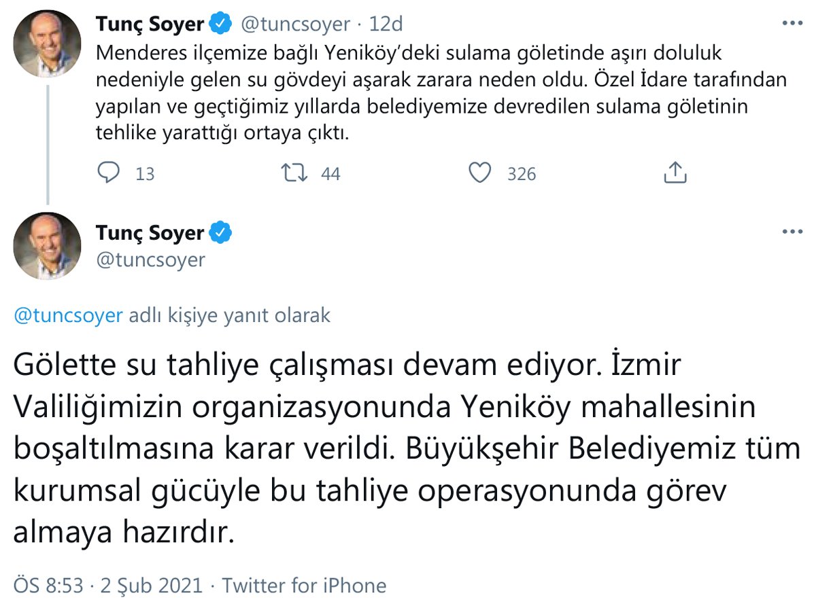The image size is (816, 608).
Task: Click the profile photo on the 12d tweet
Action: click(x=48, y=43)
